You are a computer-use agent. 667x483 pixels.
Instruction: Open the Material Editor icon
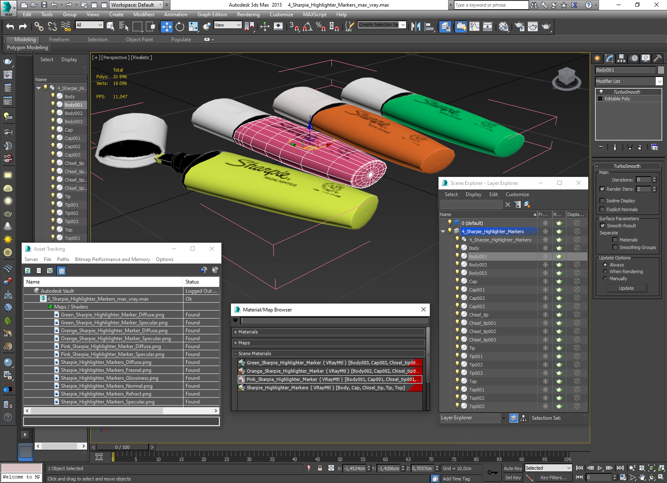point(504,27)
